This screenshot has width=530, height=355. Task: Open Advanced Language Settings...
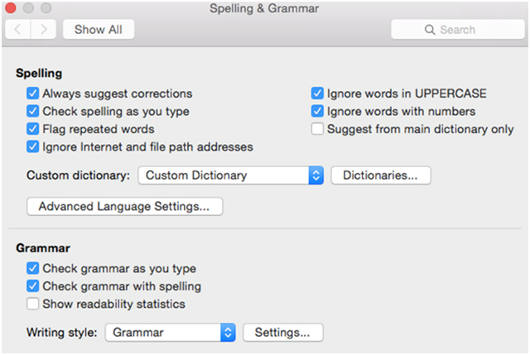pyautogui.click(x=124, y=206)
